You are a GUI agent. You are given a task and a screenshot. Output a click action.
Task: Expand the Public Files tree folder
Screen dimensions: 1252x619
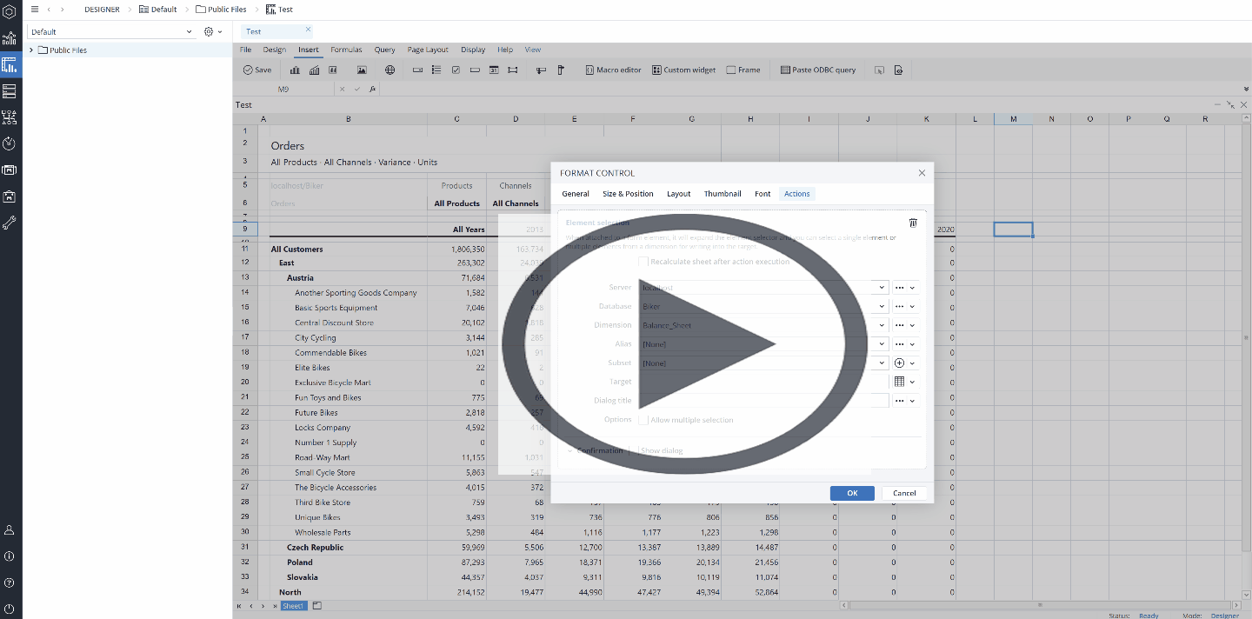(x=31, y=50)
